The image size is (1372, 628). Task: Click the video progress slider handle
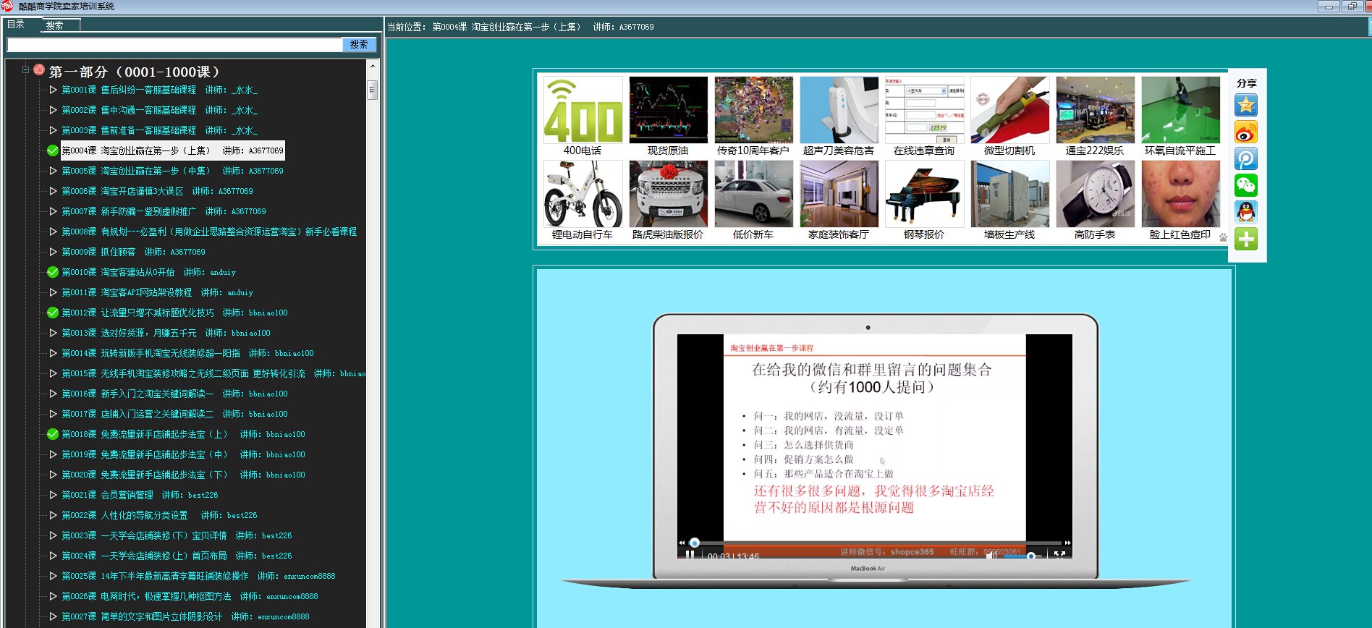[695, 543]
